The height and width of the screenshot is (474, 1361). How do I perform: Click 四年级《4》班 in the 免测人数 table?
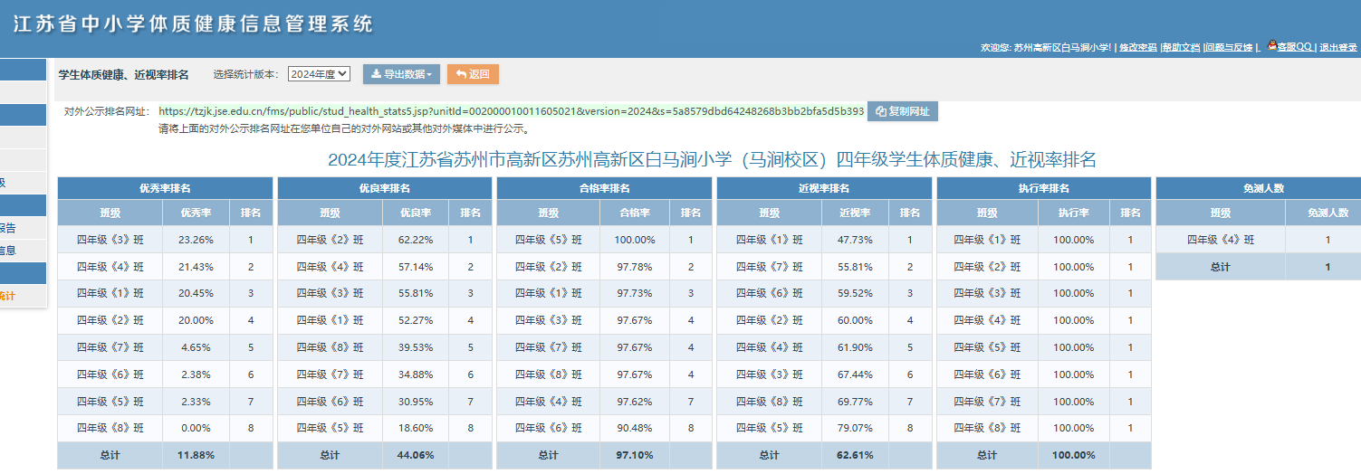click(1221, 240)
